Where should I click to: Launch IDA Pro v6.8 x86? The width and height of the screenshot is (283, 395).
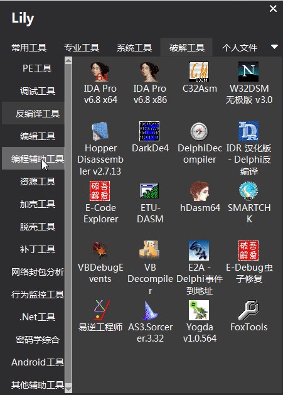pos(150,83)
